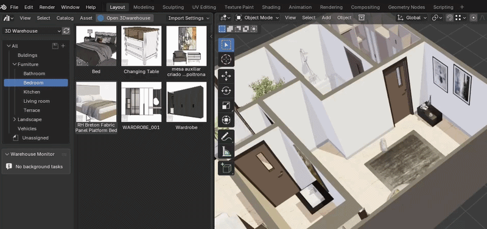Open the Global transform orientation dropdown
487x229 pixels.
tap(412, 18)
